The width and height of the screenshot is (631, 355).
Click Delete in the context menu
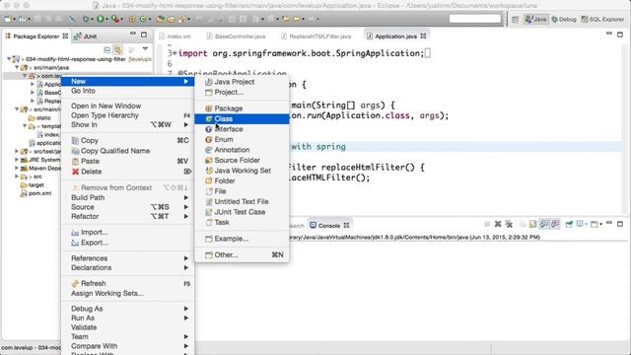coord(127,172)
